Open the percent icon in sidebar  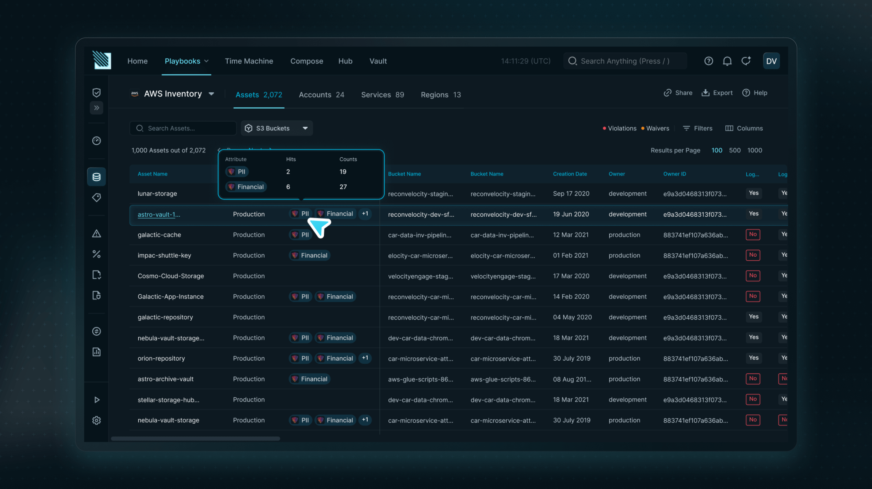point(97,254)
